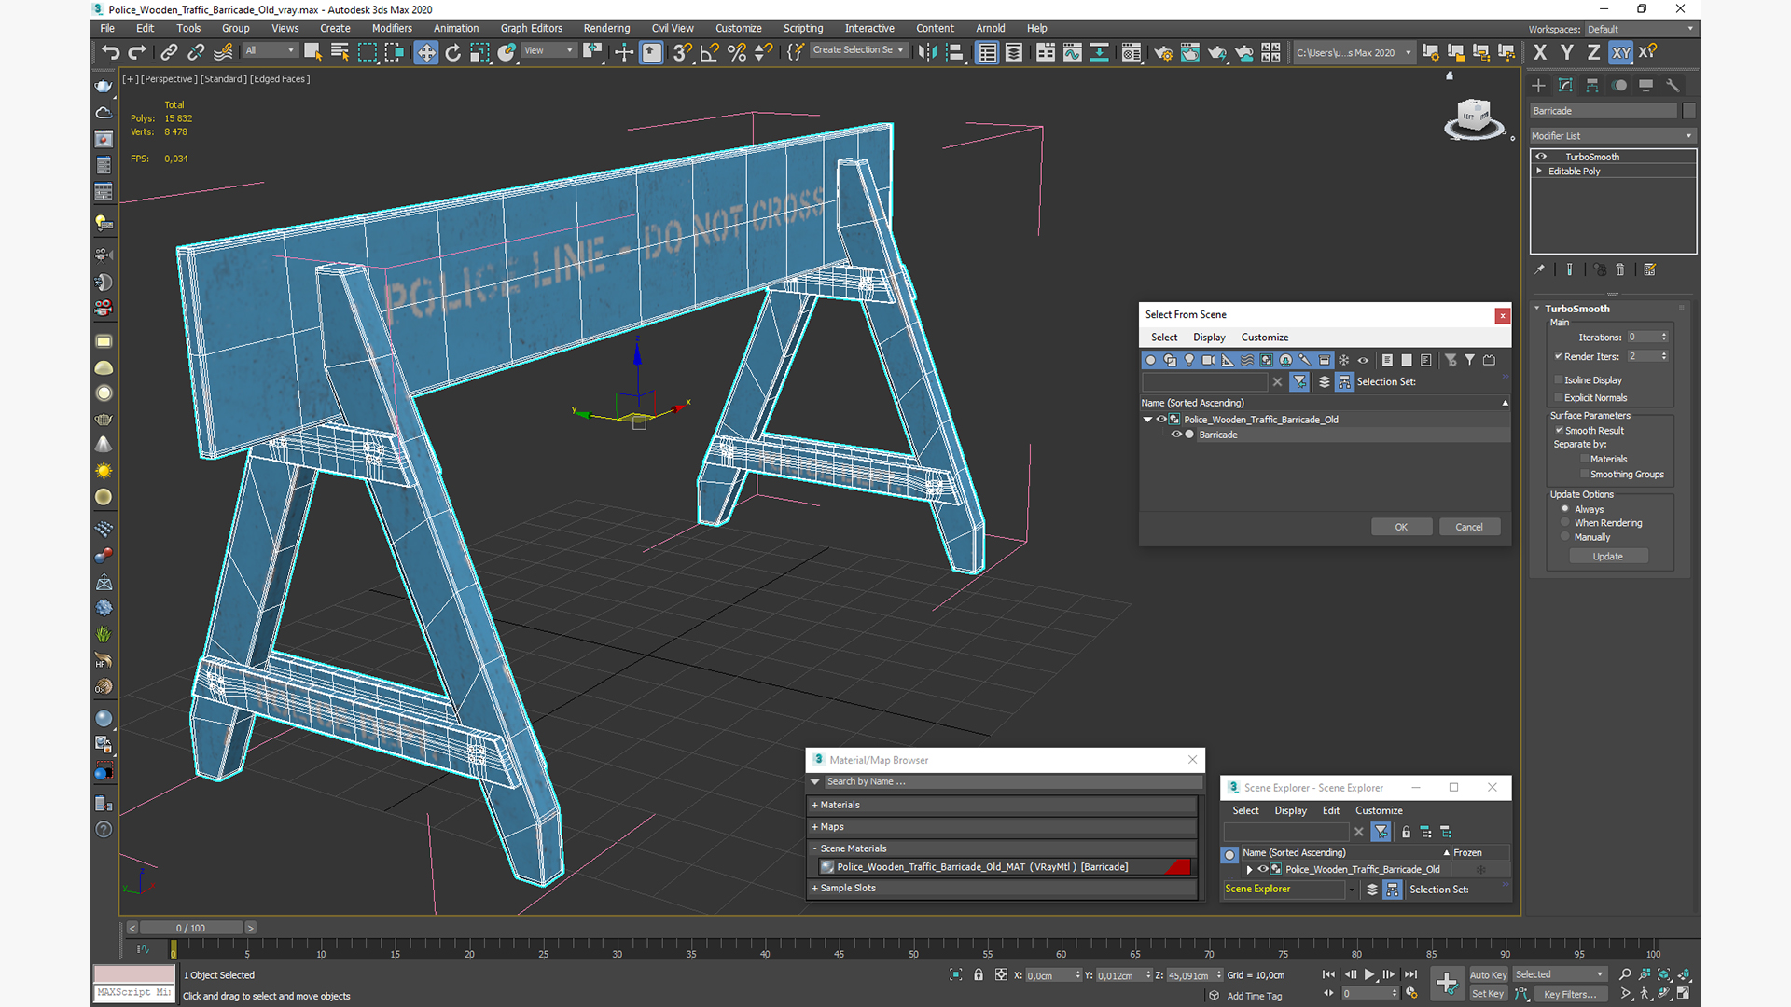Restrict to X axis constraint button

click(x=1540, y=52)
